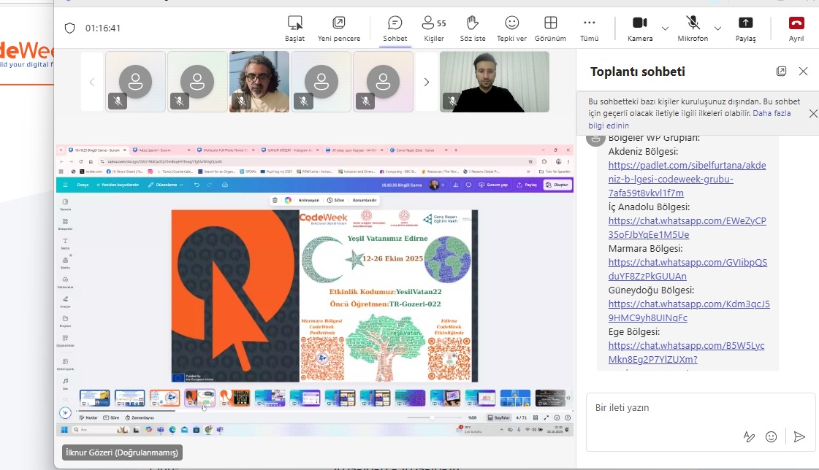Open the İç Anadolu Bölgesi WhatsApp link

pyautogui.click(x=687, y=228)
